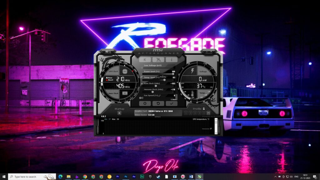Select profile slot 1
This screenshot has width=320, height=180.
pos(186,113)
